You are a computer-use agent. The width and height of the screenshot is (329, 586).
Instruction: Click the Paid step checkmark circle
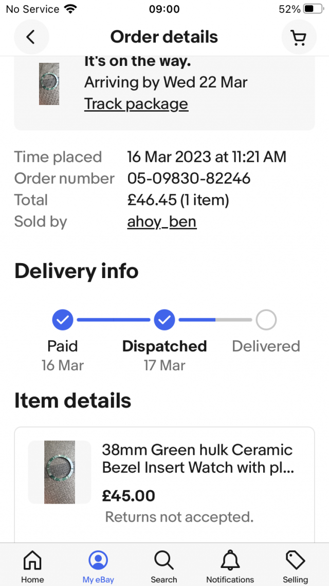click(x=63, y=320)
